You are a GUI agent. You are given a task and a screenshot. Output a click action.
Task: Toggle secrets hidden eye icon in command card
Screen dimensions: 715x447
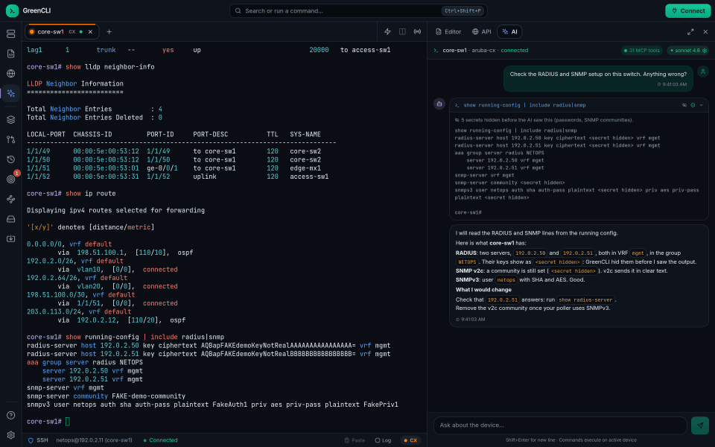[684, 105]
